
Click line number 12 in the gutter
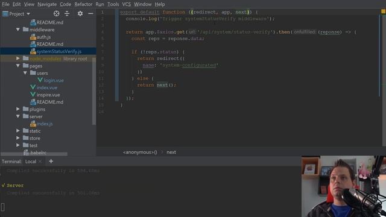101,85
